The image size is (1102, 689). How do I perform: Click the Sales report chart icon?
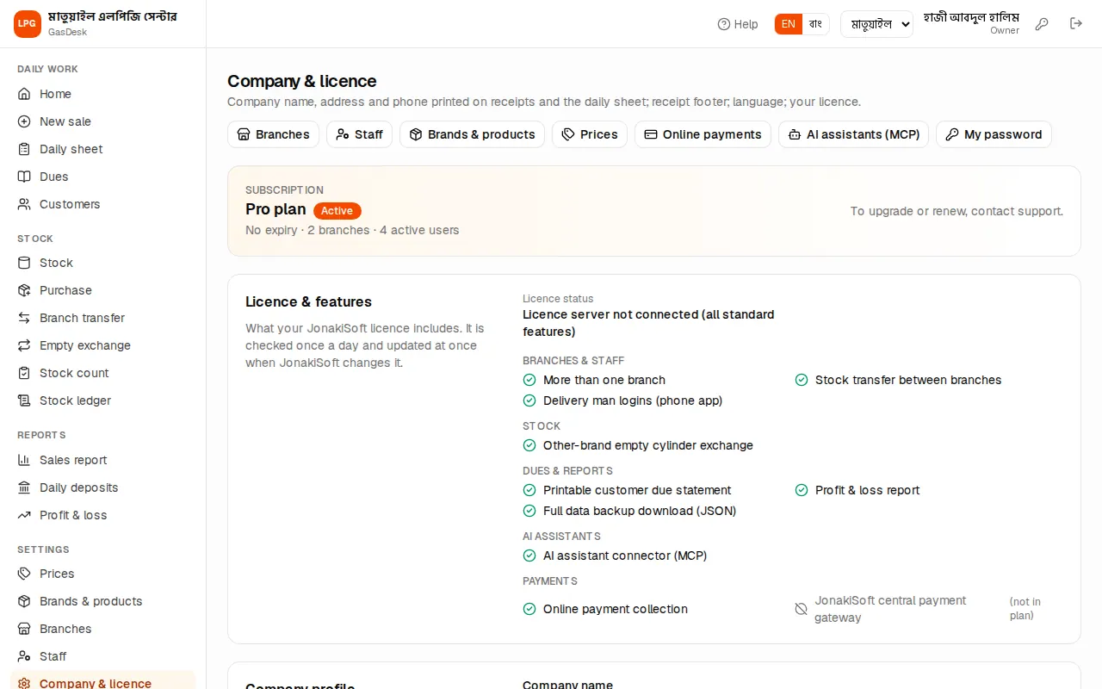(24, 460)
